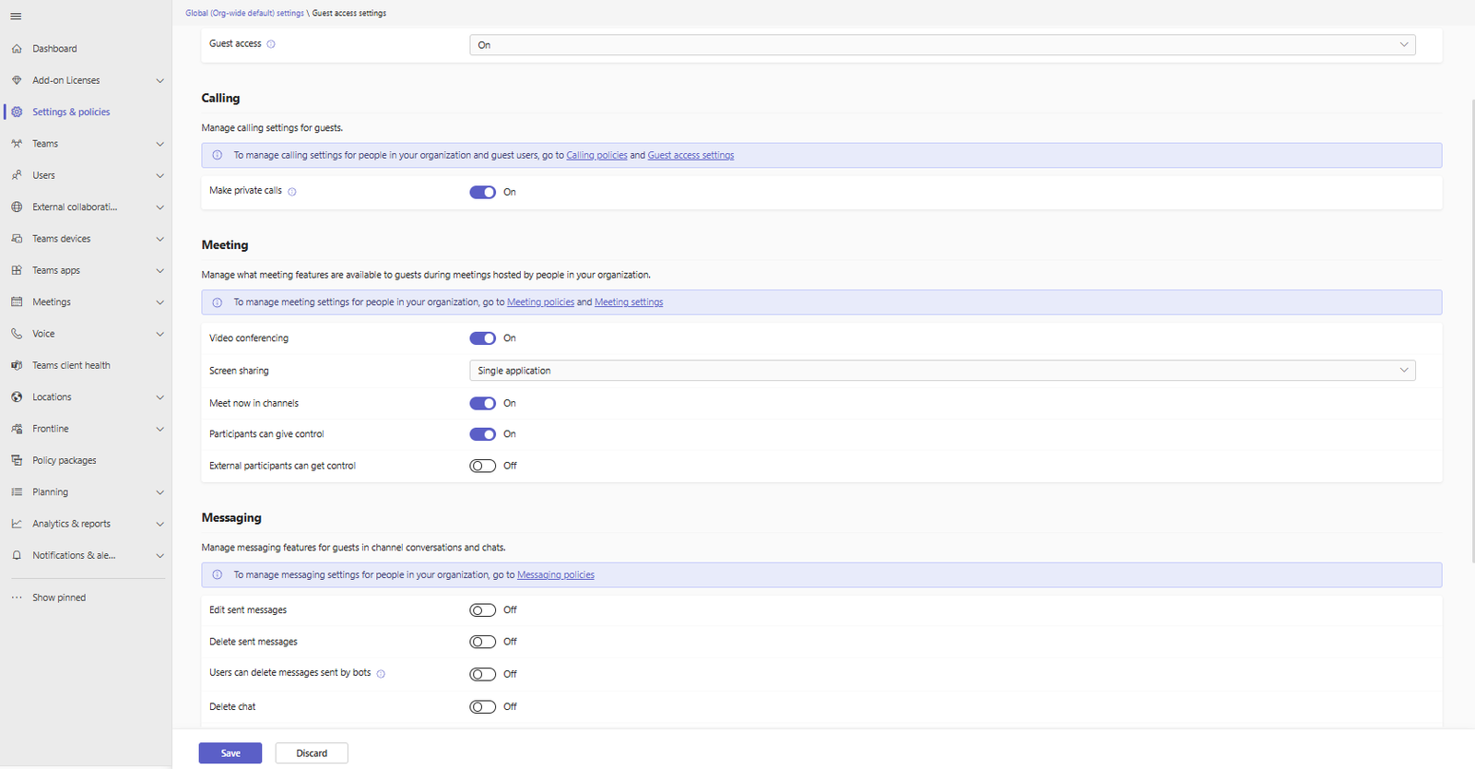
Task: Click the Add-on Licenses diamond icon
Action: click(x=17, y=80)
